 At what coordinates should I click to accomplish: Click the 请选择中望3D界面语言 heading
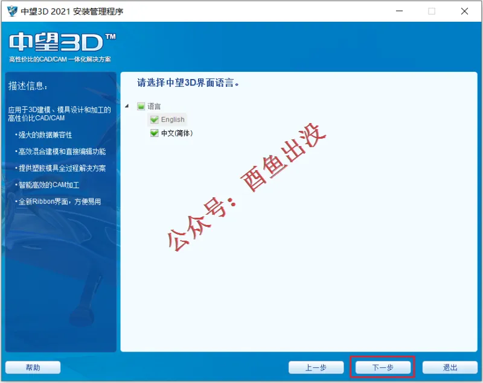click(188, 83)
